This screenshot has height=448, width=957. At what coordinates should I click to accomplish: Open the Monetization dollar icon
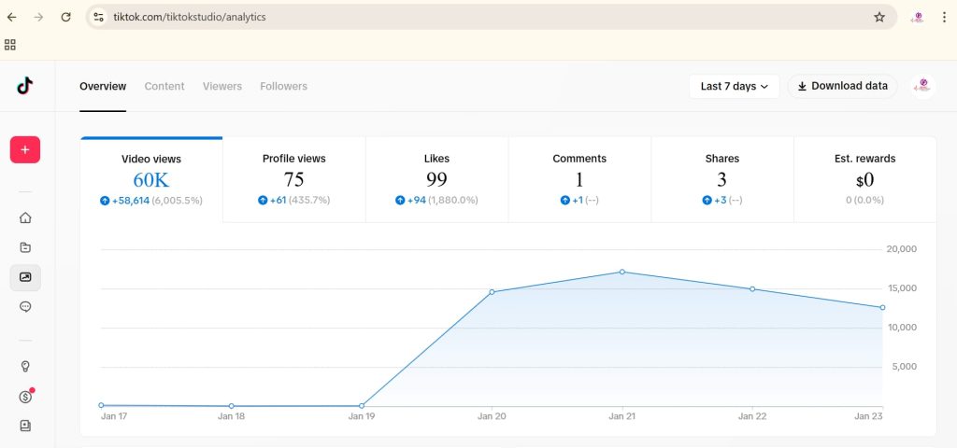(x=25, y=397)
